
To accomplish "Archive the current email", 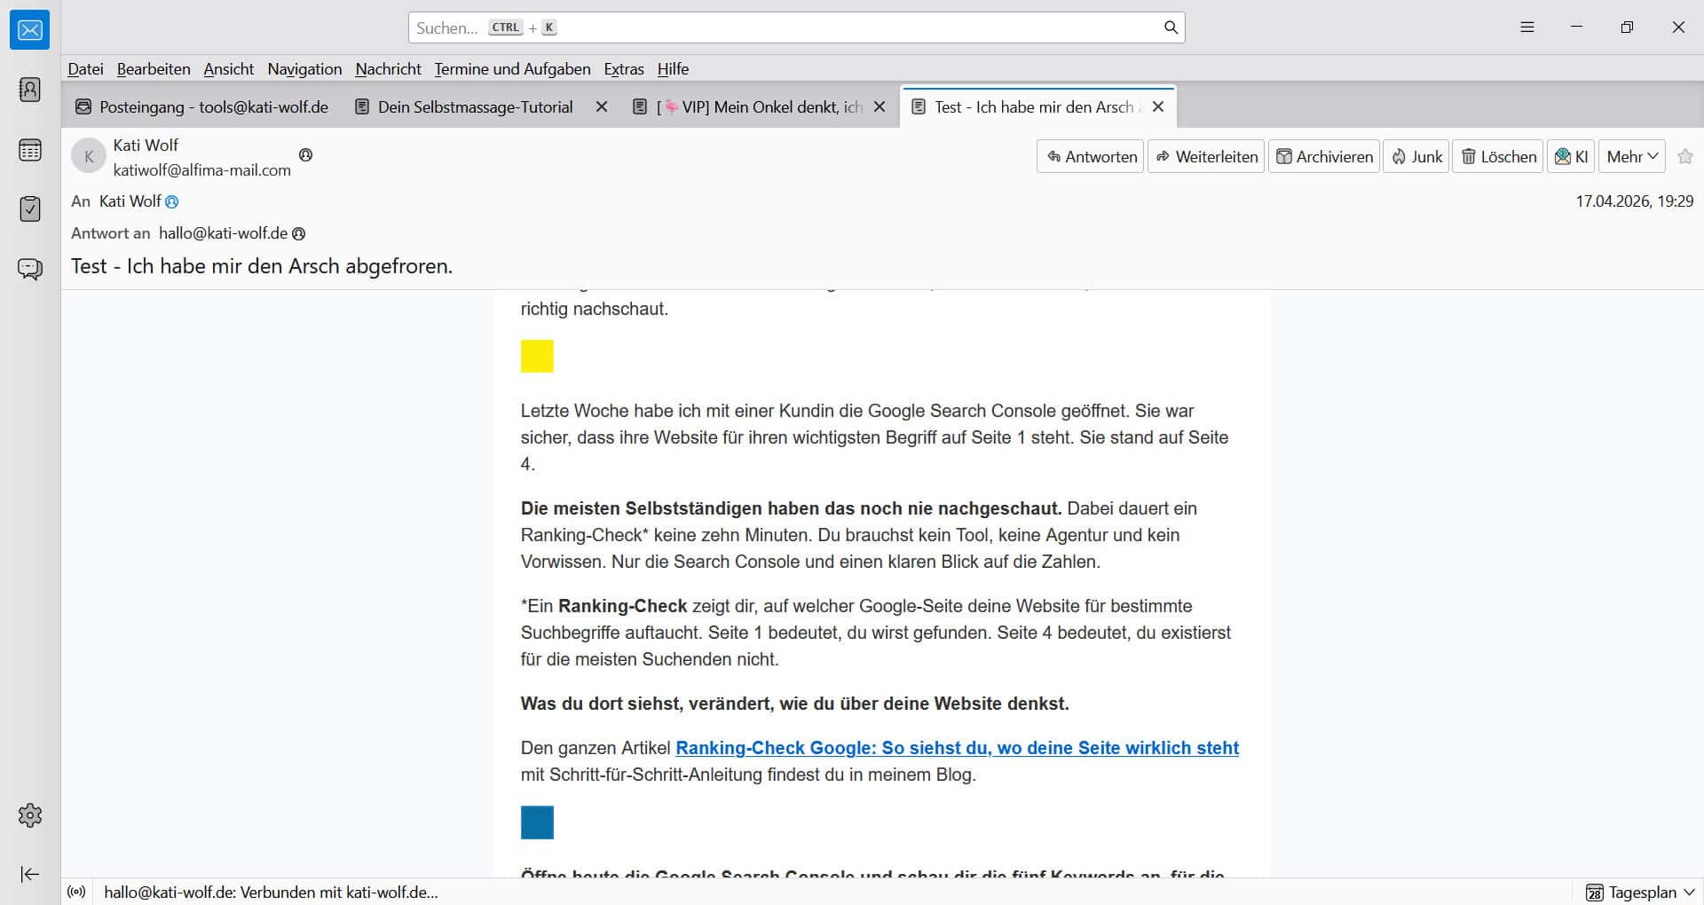I will [1323, 156].
